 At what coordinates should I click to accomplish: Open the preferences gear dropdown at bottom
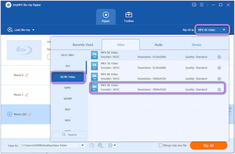point(112,145)
